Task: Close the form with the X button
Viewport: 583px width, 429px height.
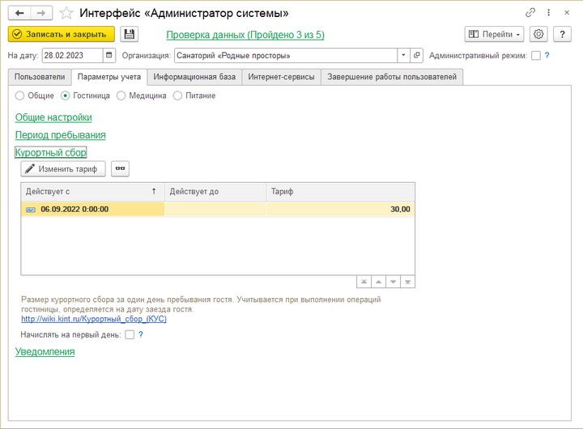Action: coord(567,13)
